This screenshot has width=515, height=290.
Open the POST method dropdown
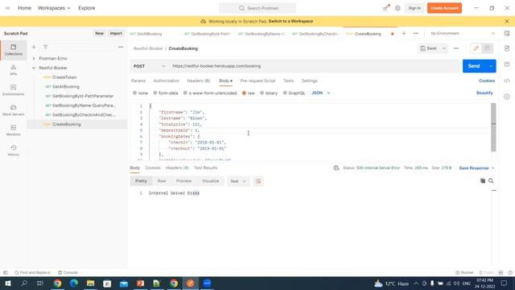coord(149,66)
